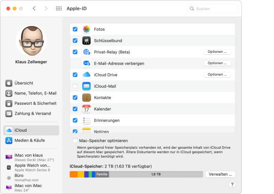Select the iCloud sidebar item
This screenshot has height=194, width=274.
tap(31, 130)
